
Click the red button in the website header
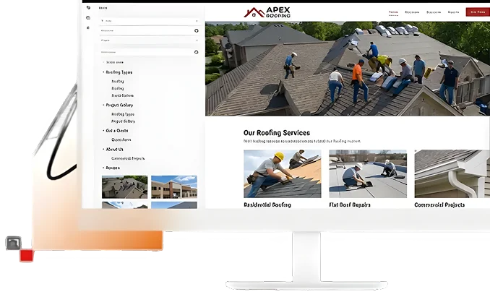point(478,12)
